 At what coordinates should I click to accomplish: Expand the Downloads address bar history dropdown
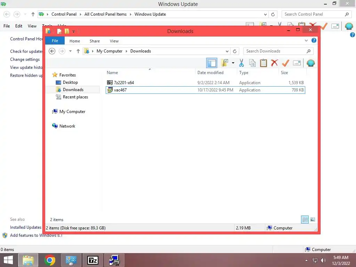(227, 51)
